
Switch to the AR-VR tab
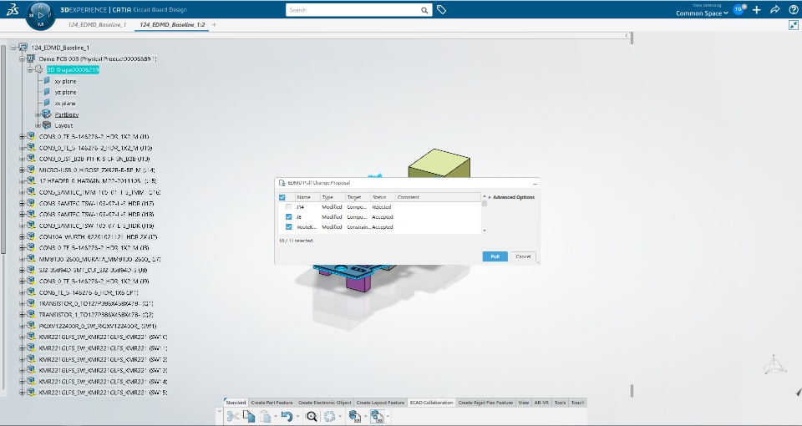pos(541,403)
